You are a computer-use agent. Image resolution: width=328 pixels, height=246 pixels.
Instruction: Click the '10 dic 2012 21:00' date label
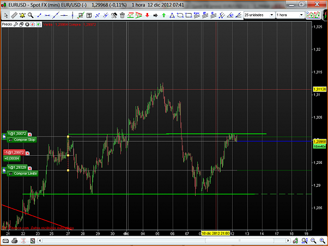tap(215, 233)
